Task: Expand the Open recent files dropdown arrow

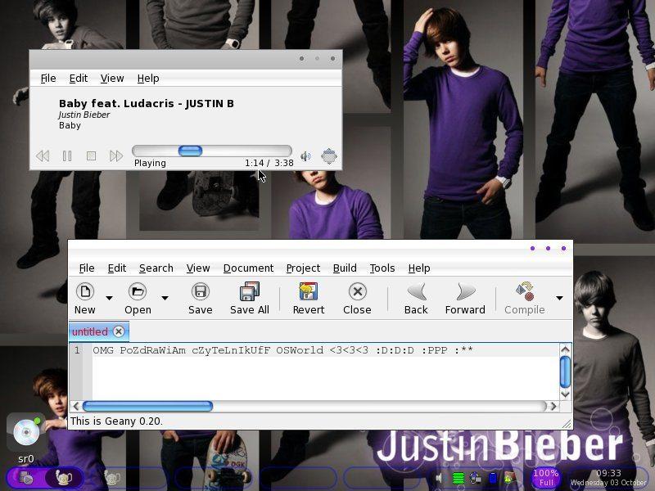Action: point(165,298)
